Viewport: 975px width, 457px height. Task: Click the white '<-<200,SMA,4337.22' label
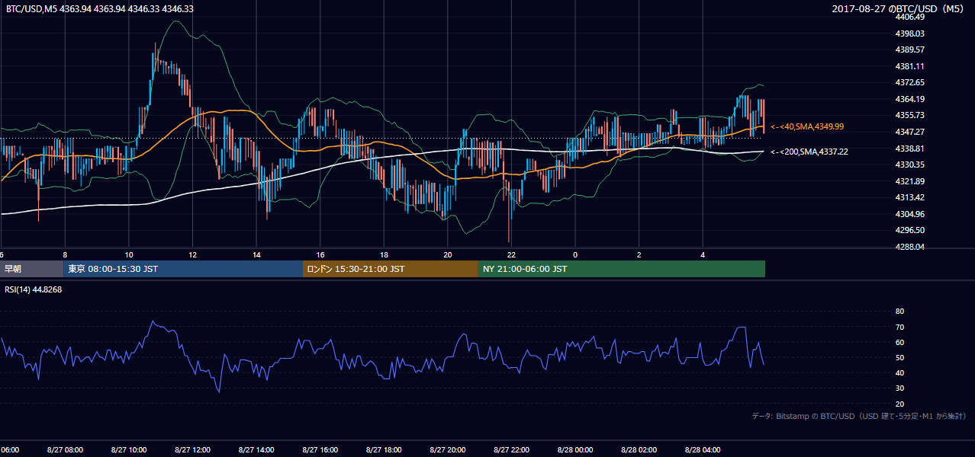[x=809, y=152]
